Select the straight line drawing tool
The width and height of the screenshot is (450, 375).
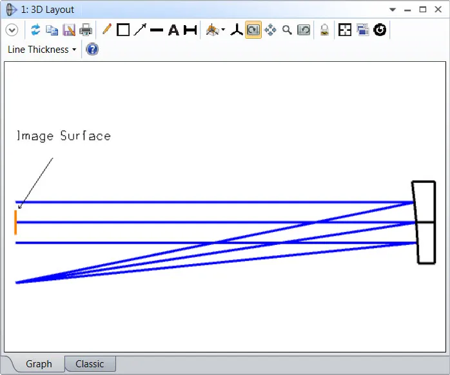pos(157,30)
